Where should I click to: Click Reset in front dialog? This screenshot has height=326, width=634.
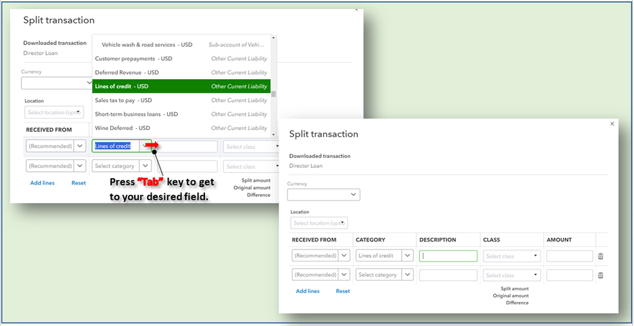tap(343, 291)
